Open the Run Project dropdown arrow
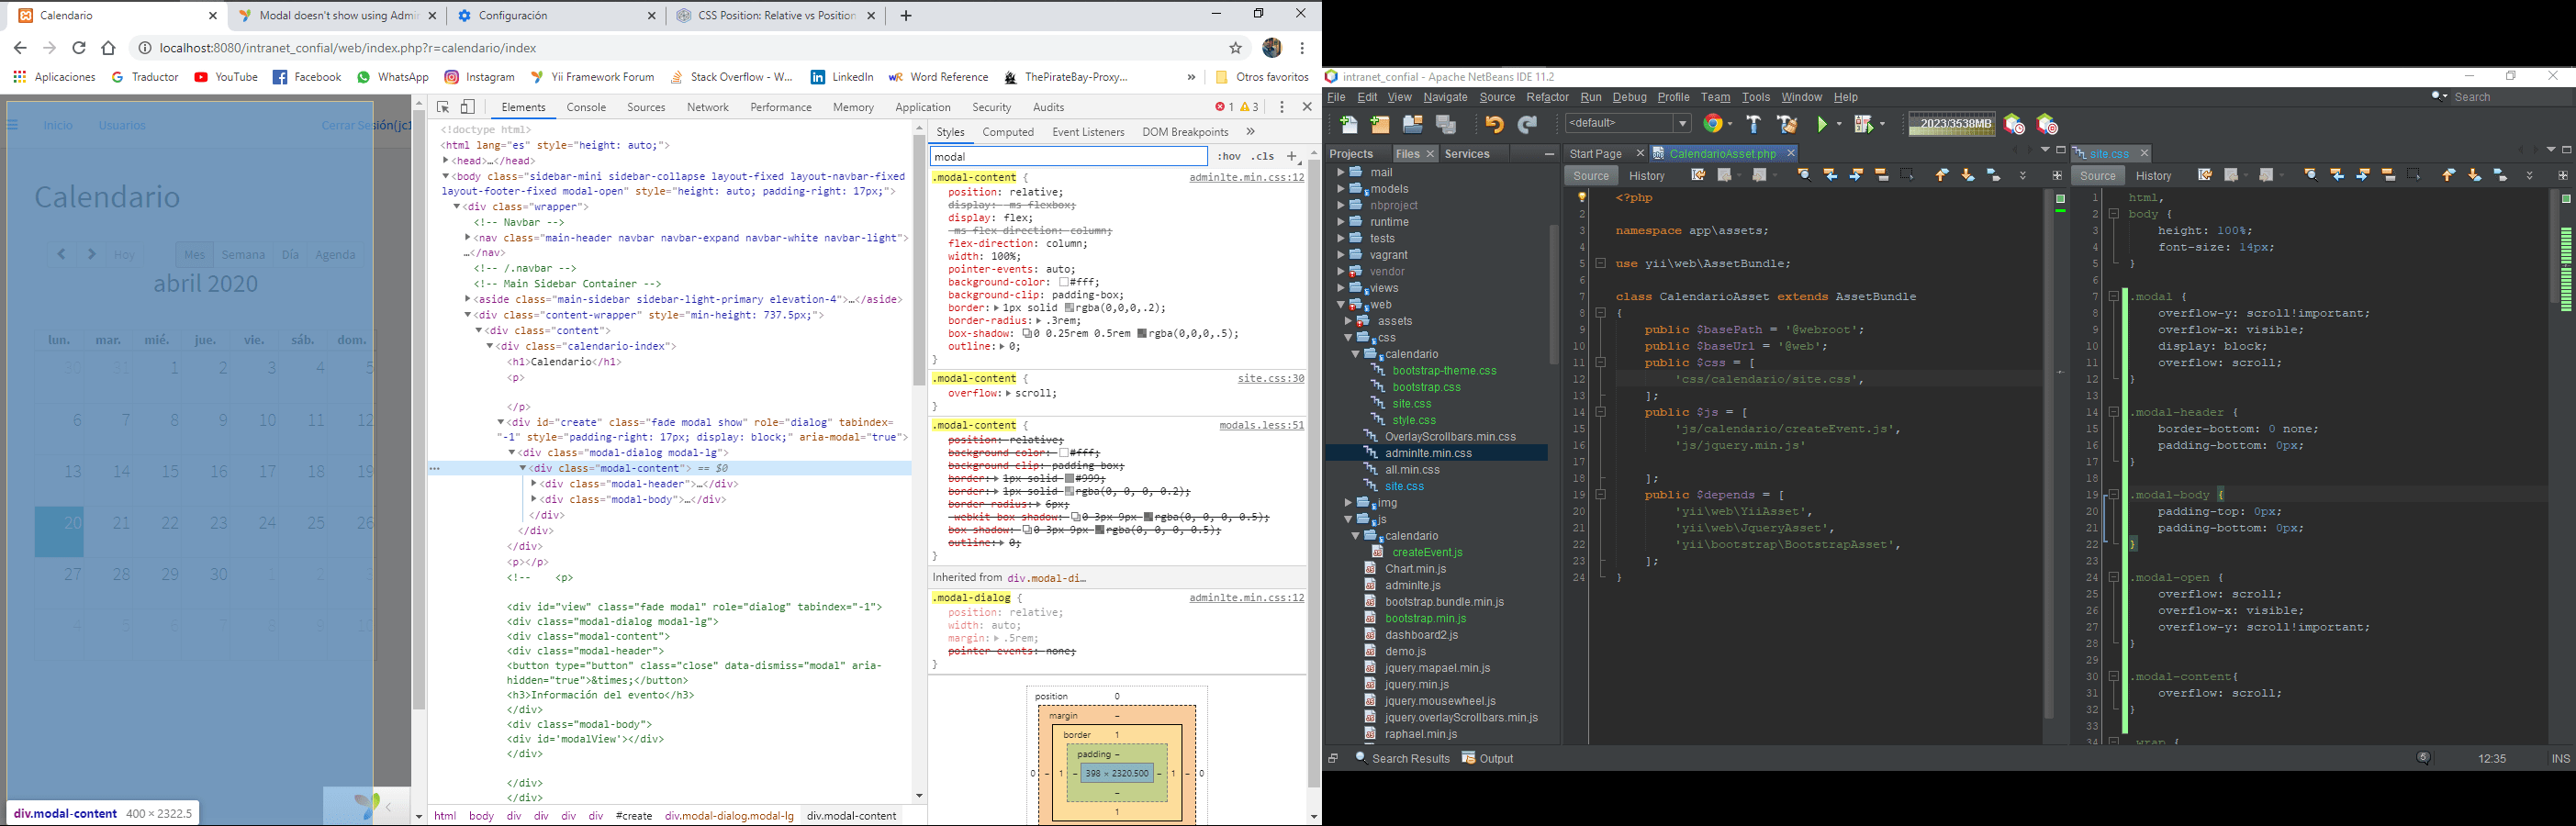The image size is (2576, 826). [1839, 124]
